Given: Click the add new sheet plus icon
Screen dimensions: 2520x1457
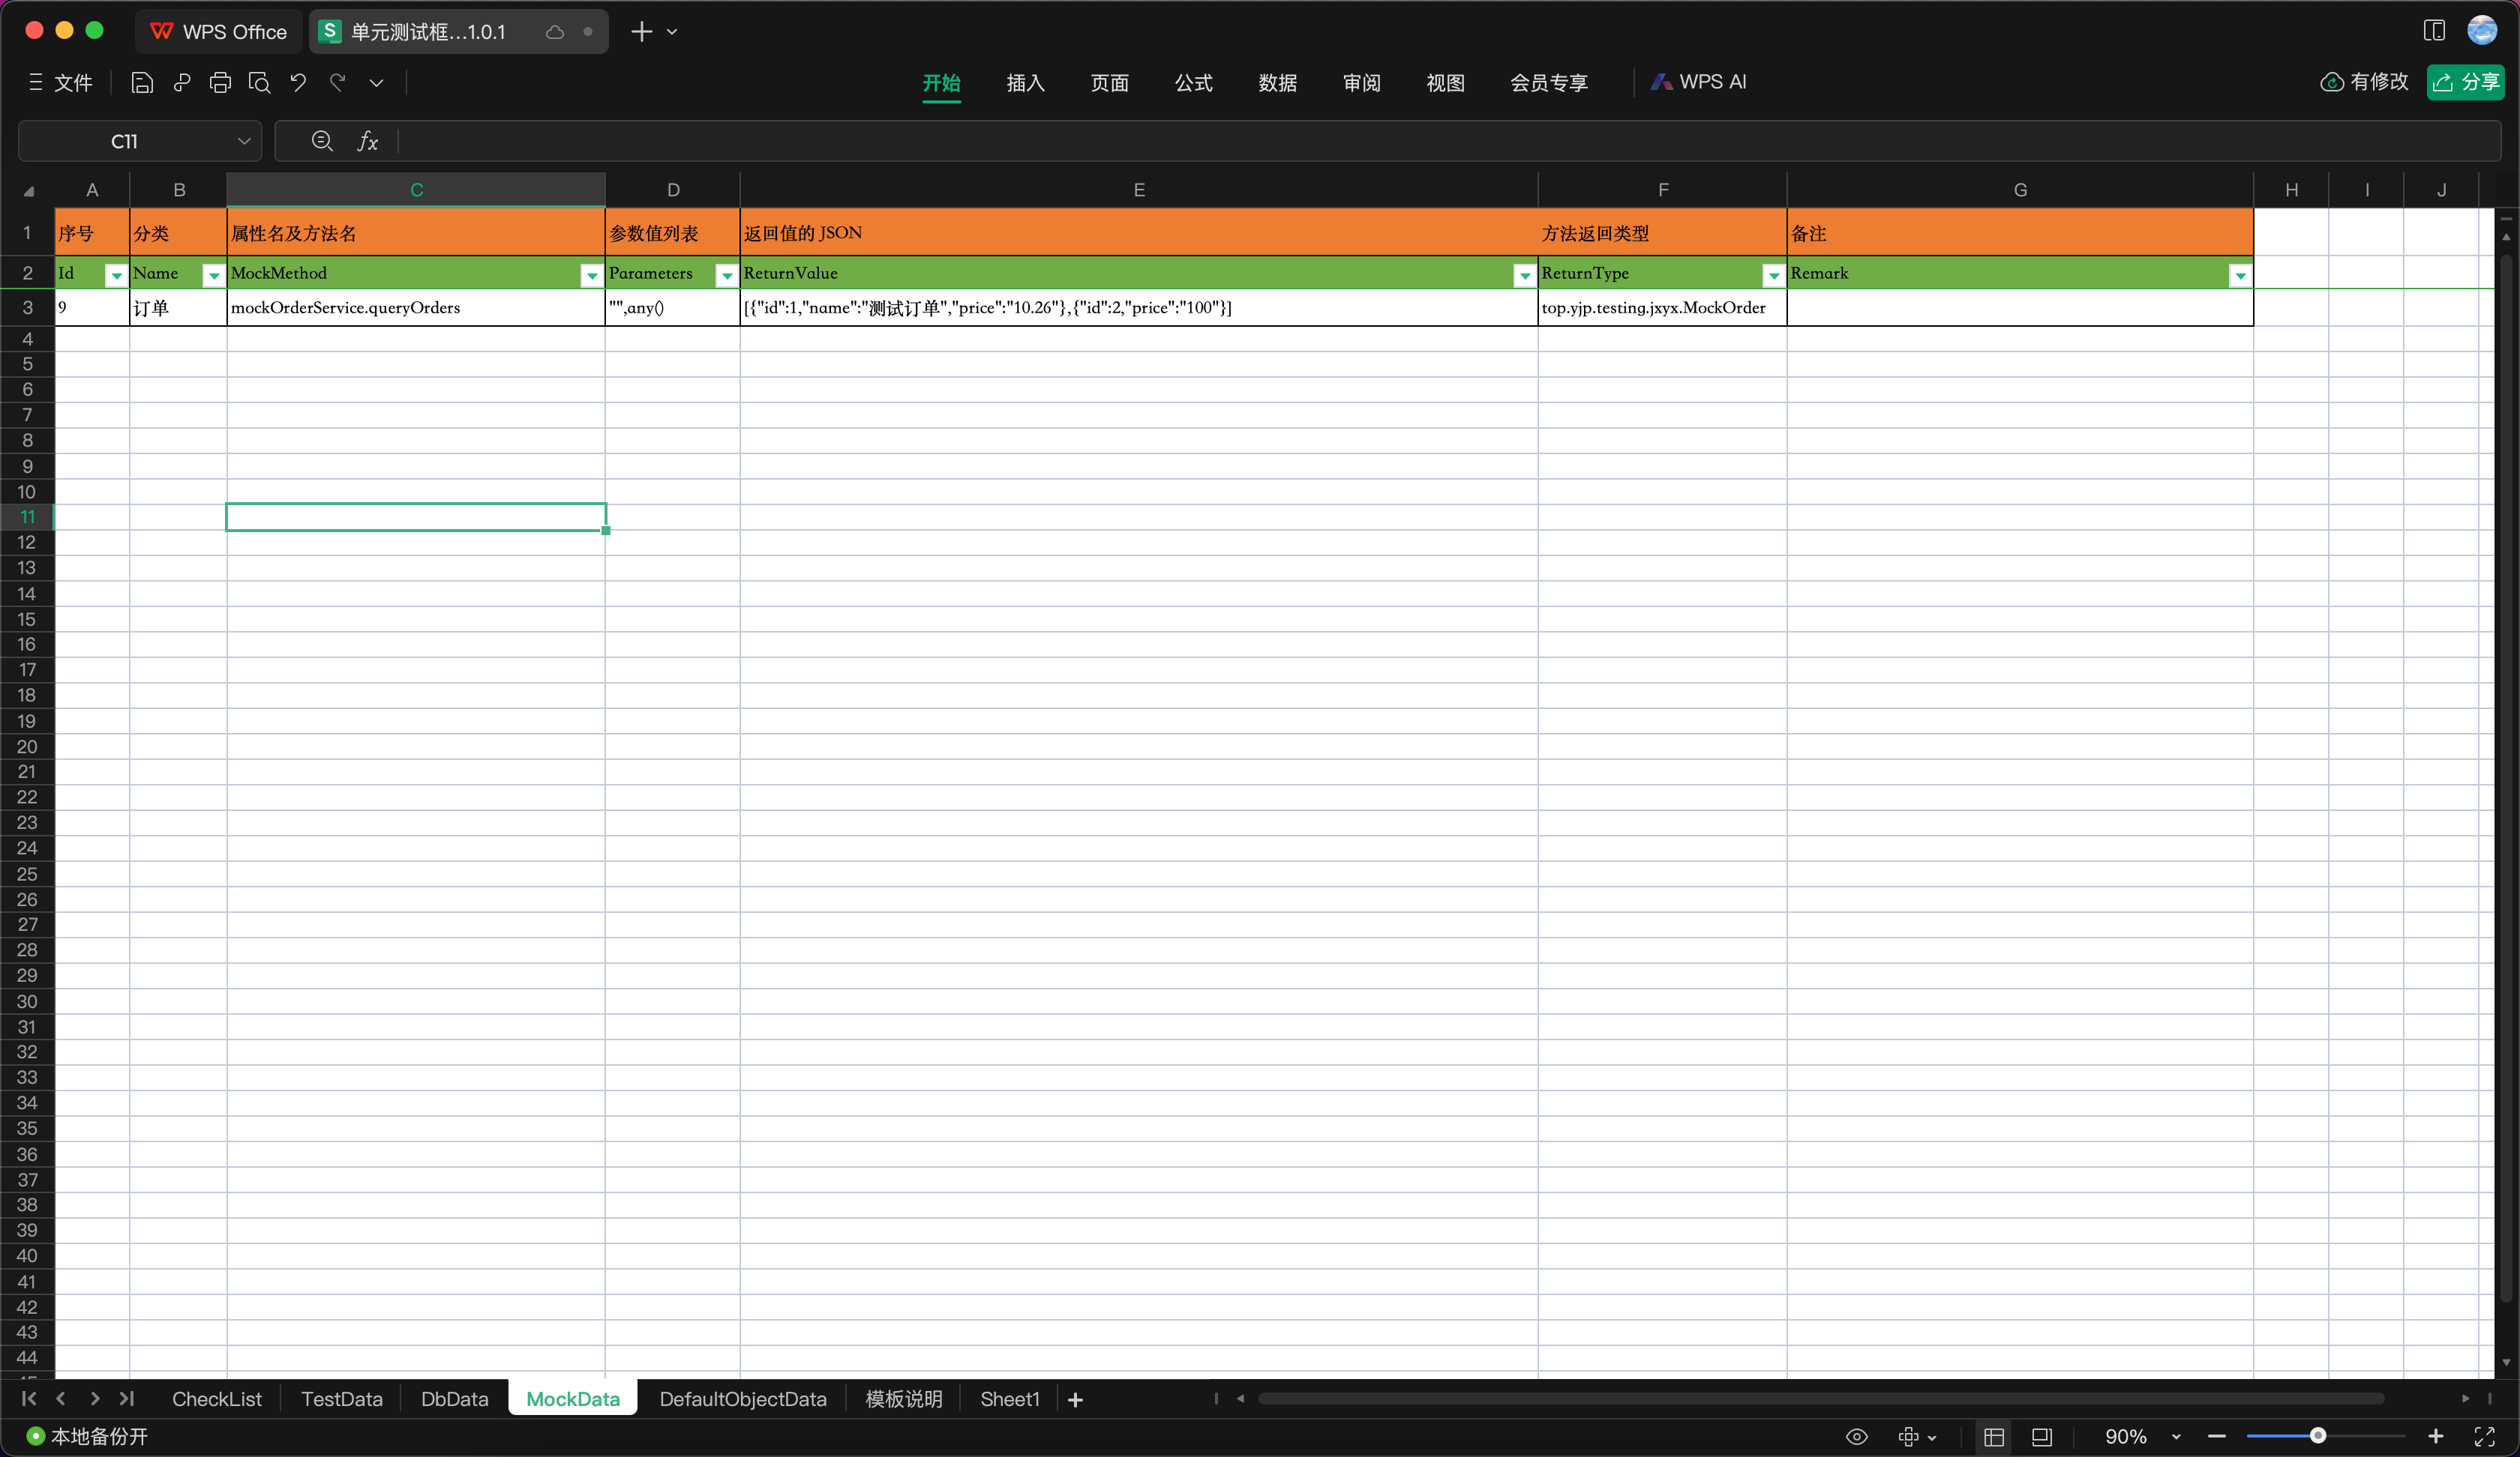Looking at the screenshot, I should click(x=1075, y=1400).
